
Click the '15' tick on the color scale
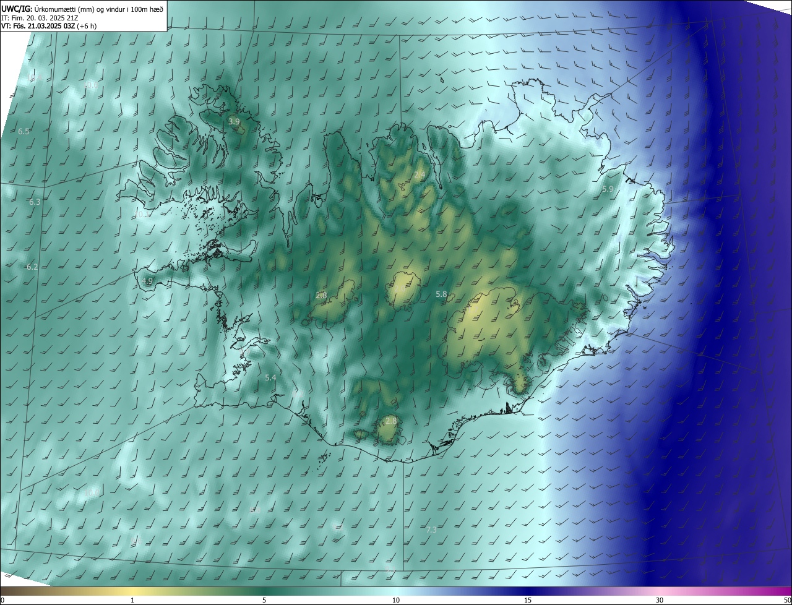(528, 600)
